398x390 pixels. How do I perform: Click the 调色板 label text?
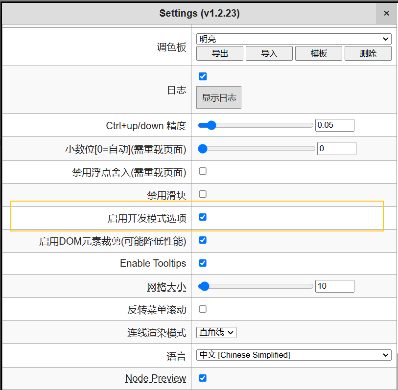click(x=172, y=47)
